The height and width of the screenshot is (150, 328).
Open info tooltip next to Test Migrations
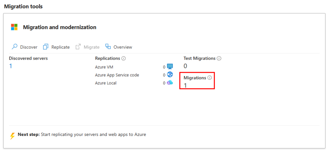point(219,58)
